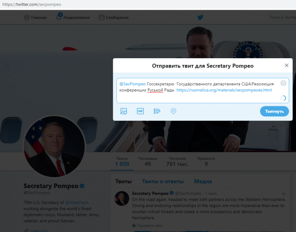The image size is (296, 232).
Task: Expand the tweet options chevron
Action: click(x=283, y=194)
